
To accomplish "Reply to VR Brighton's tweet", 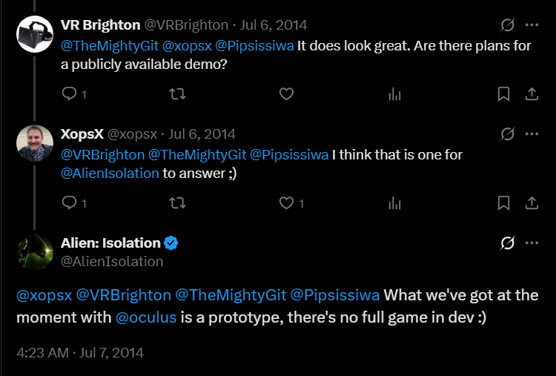I will (69, 93).
